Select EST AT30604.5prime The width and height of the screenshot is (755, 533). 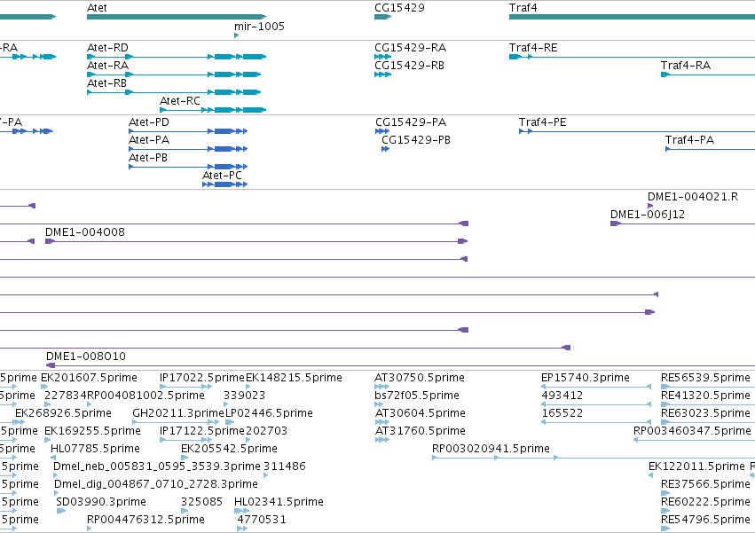[381, 422]
